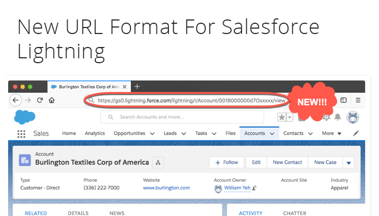
Task: Open the notifications bell
Action: 337,117
